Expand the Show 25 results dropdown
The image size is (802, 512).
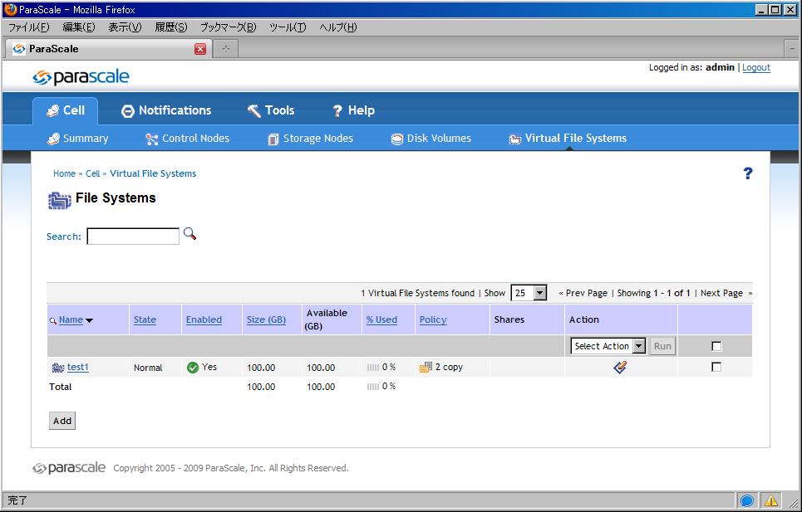pos(529,293)
